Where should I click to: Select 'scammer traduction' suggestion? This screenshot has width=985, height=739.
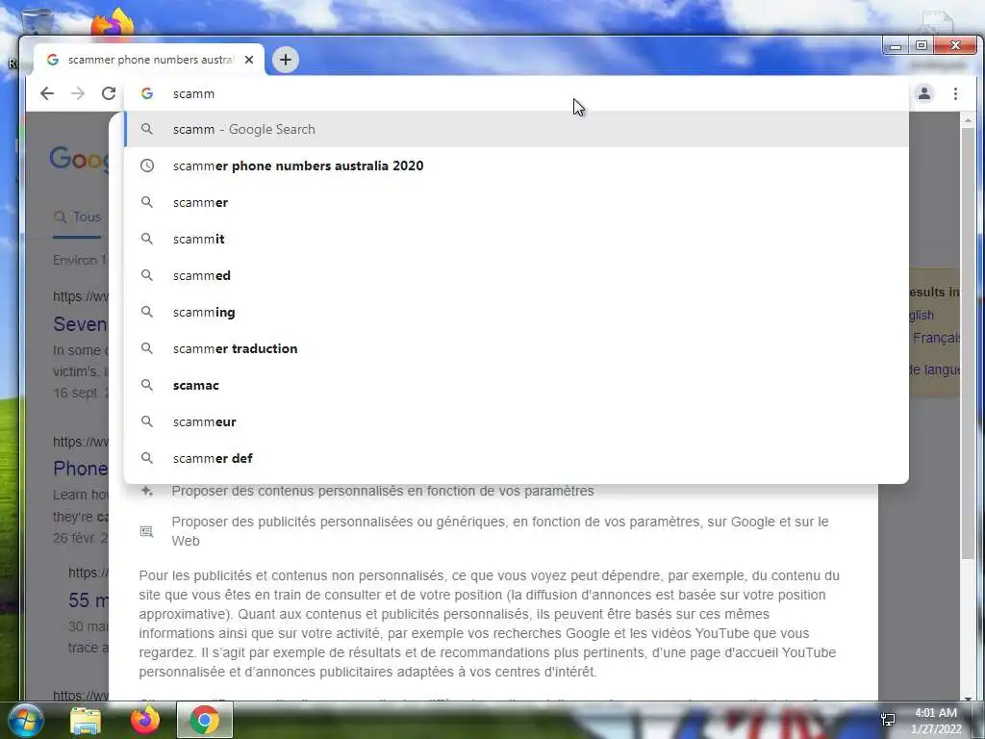[x=517, y=348]
